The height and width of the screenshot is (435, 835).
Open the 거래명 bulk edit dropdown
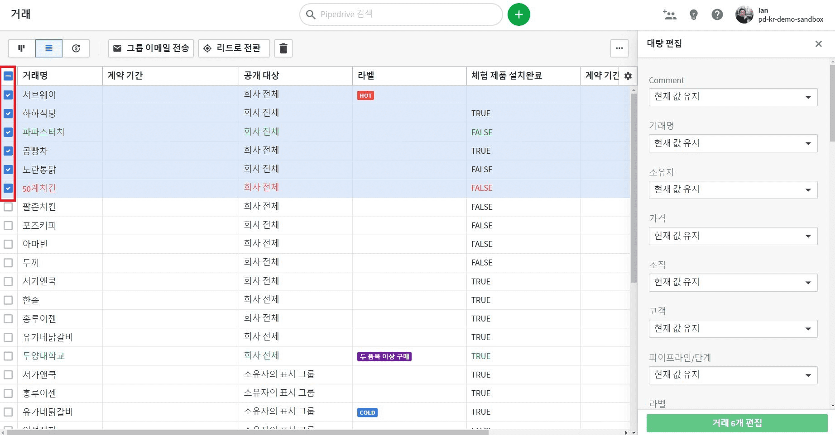733,143
